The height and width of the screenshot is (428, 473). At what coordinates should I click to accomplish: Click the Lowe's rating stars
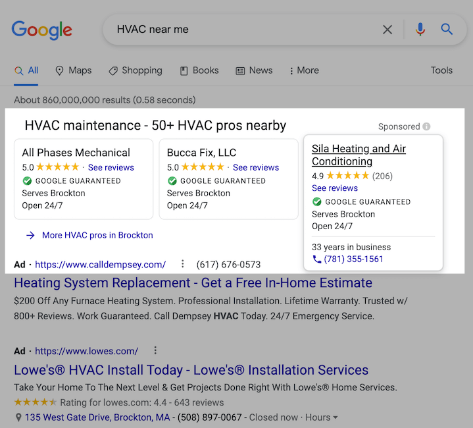tap(36, 402)
